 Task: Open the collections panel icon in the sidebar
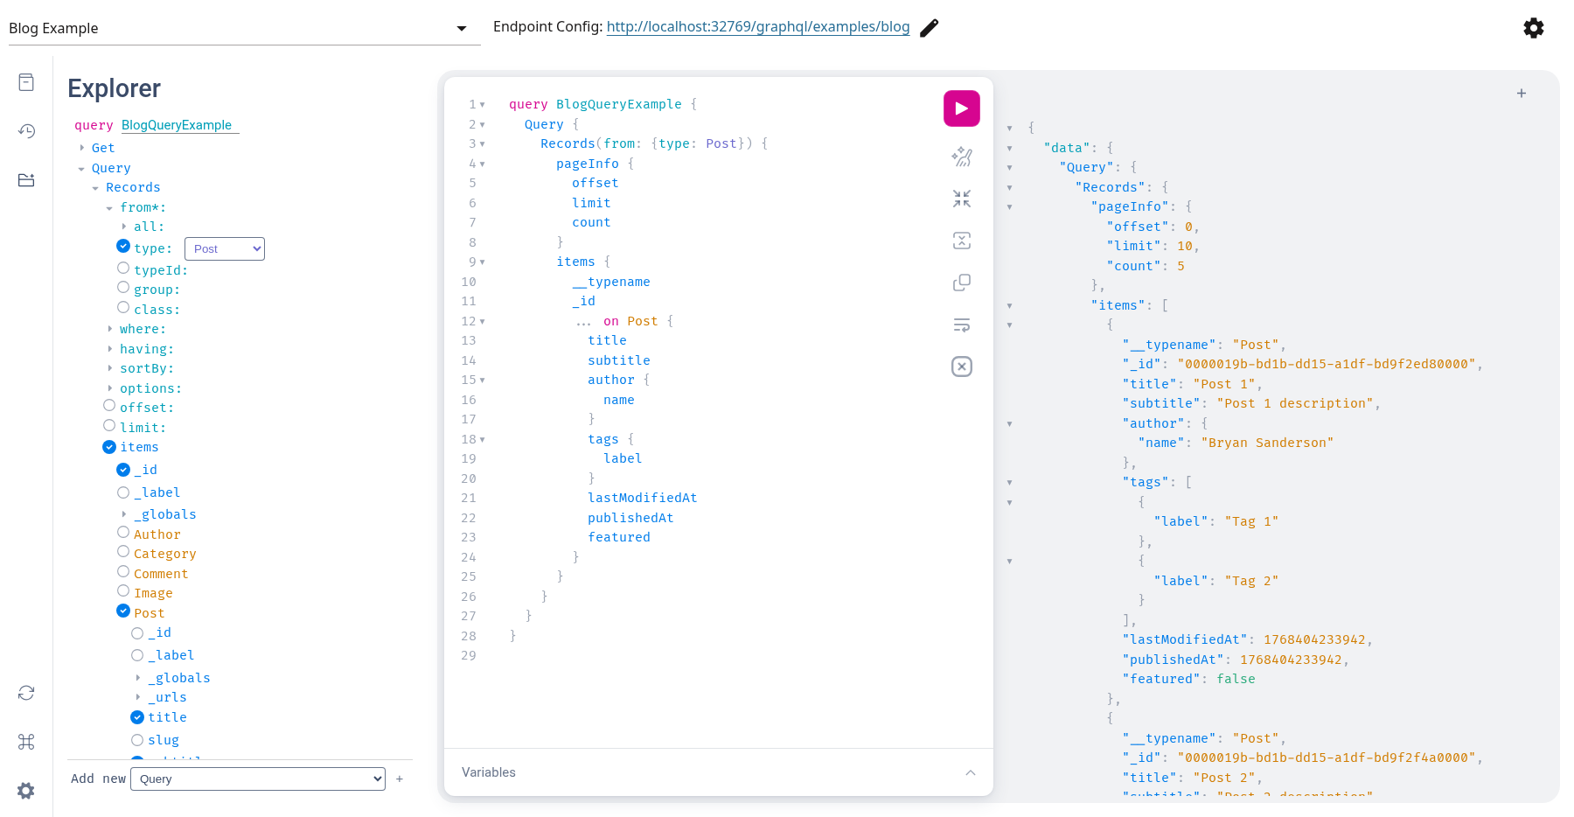[x=26, y=179]
